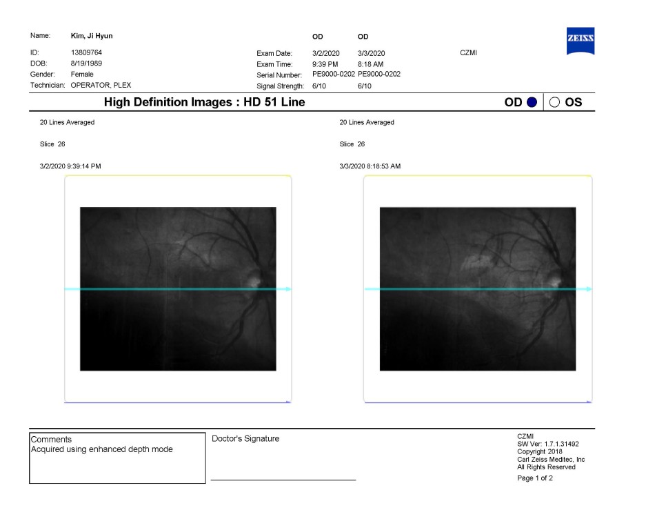Click the 'CZMI' header label
The image size is (666, 519).
point(469,52)
